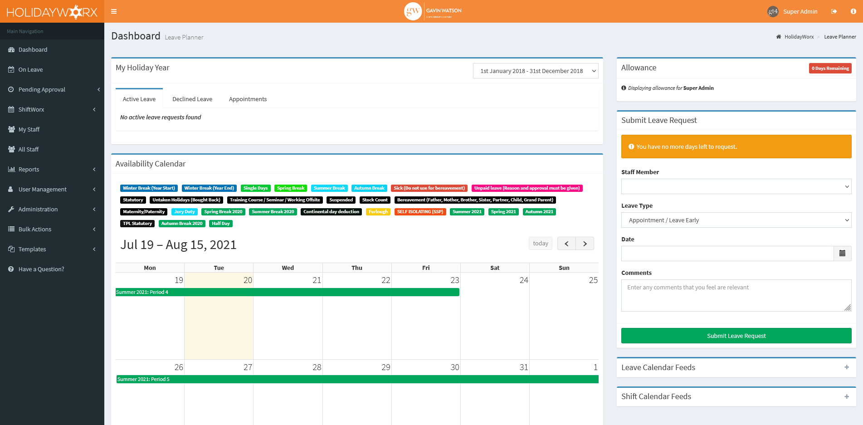Viewport: 863px width, 425px height.
Task: Click Jury Duty legend label
Action: click(185, 211)
